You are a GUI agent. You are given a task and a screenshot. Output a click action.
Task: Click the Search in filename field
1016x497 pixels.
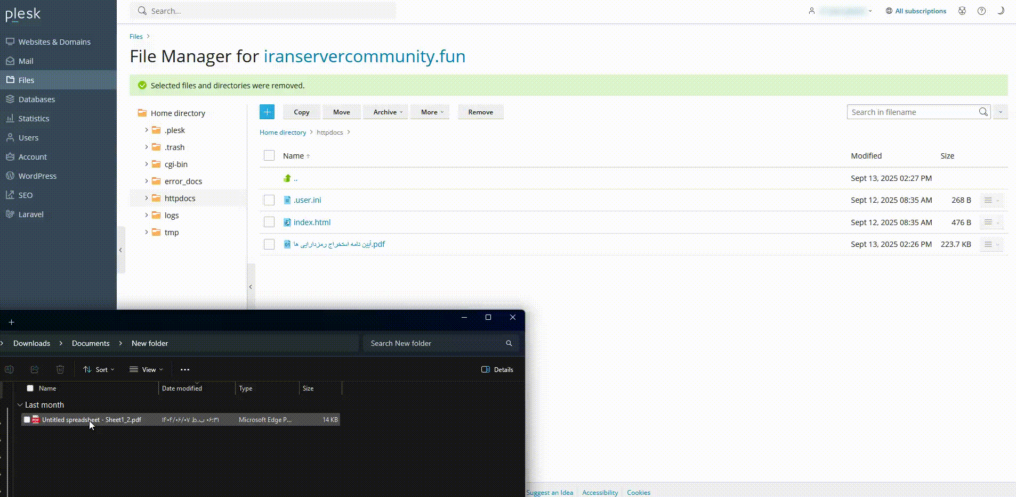912,112
